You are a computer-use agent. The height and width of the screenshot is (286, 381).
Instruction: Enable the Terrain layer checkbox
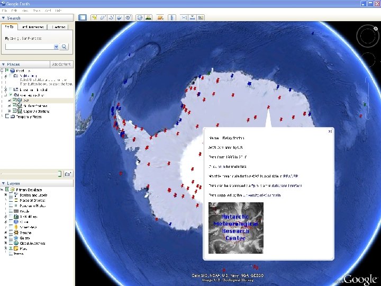[x=11, y=254]
